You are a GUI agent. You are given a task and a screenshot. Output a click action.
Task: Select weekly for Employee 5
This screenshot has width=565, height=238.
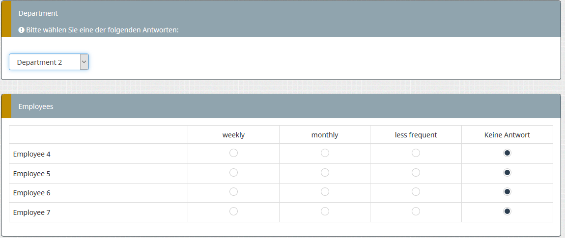tap(233, 173)
